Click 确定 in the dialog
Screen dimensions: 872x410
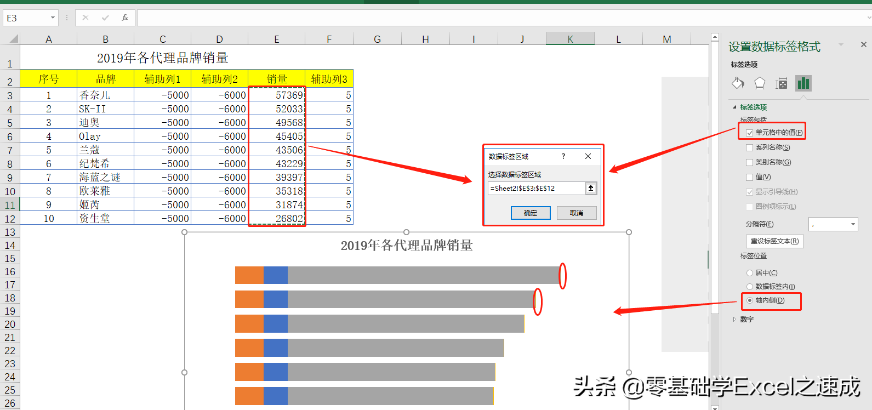coord(531,213)
